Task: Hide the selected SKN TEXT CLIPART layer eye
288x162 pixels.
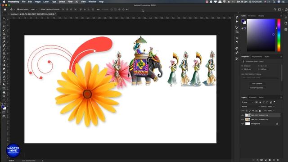Action: point(243,115)
